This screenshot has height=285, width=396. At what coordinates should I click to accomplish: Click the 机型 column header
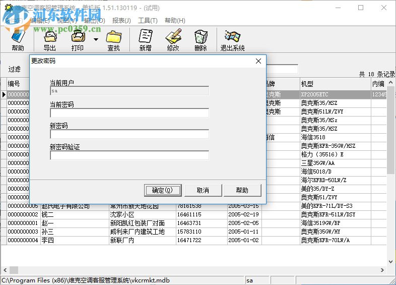335,84
